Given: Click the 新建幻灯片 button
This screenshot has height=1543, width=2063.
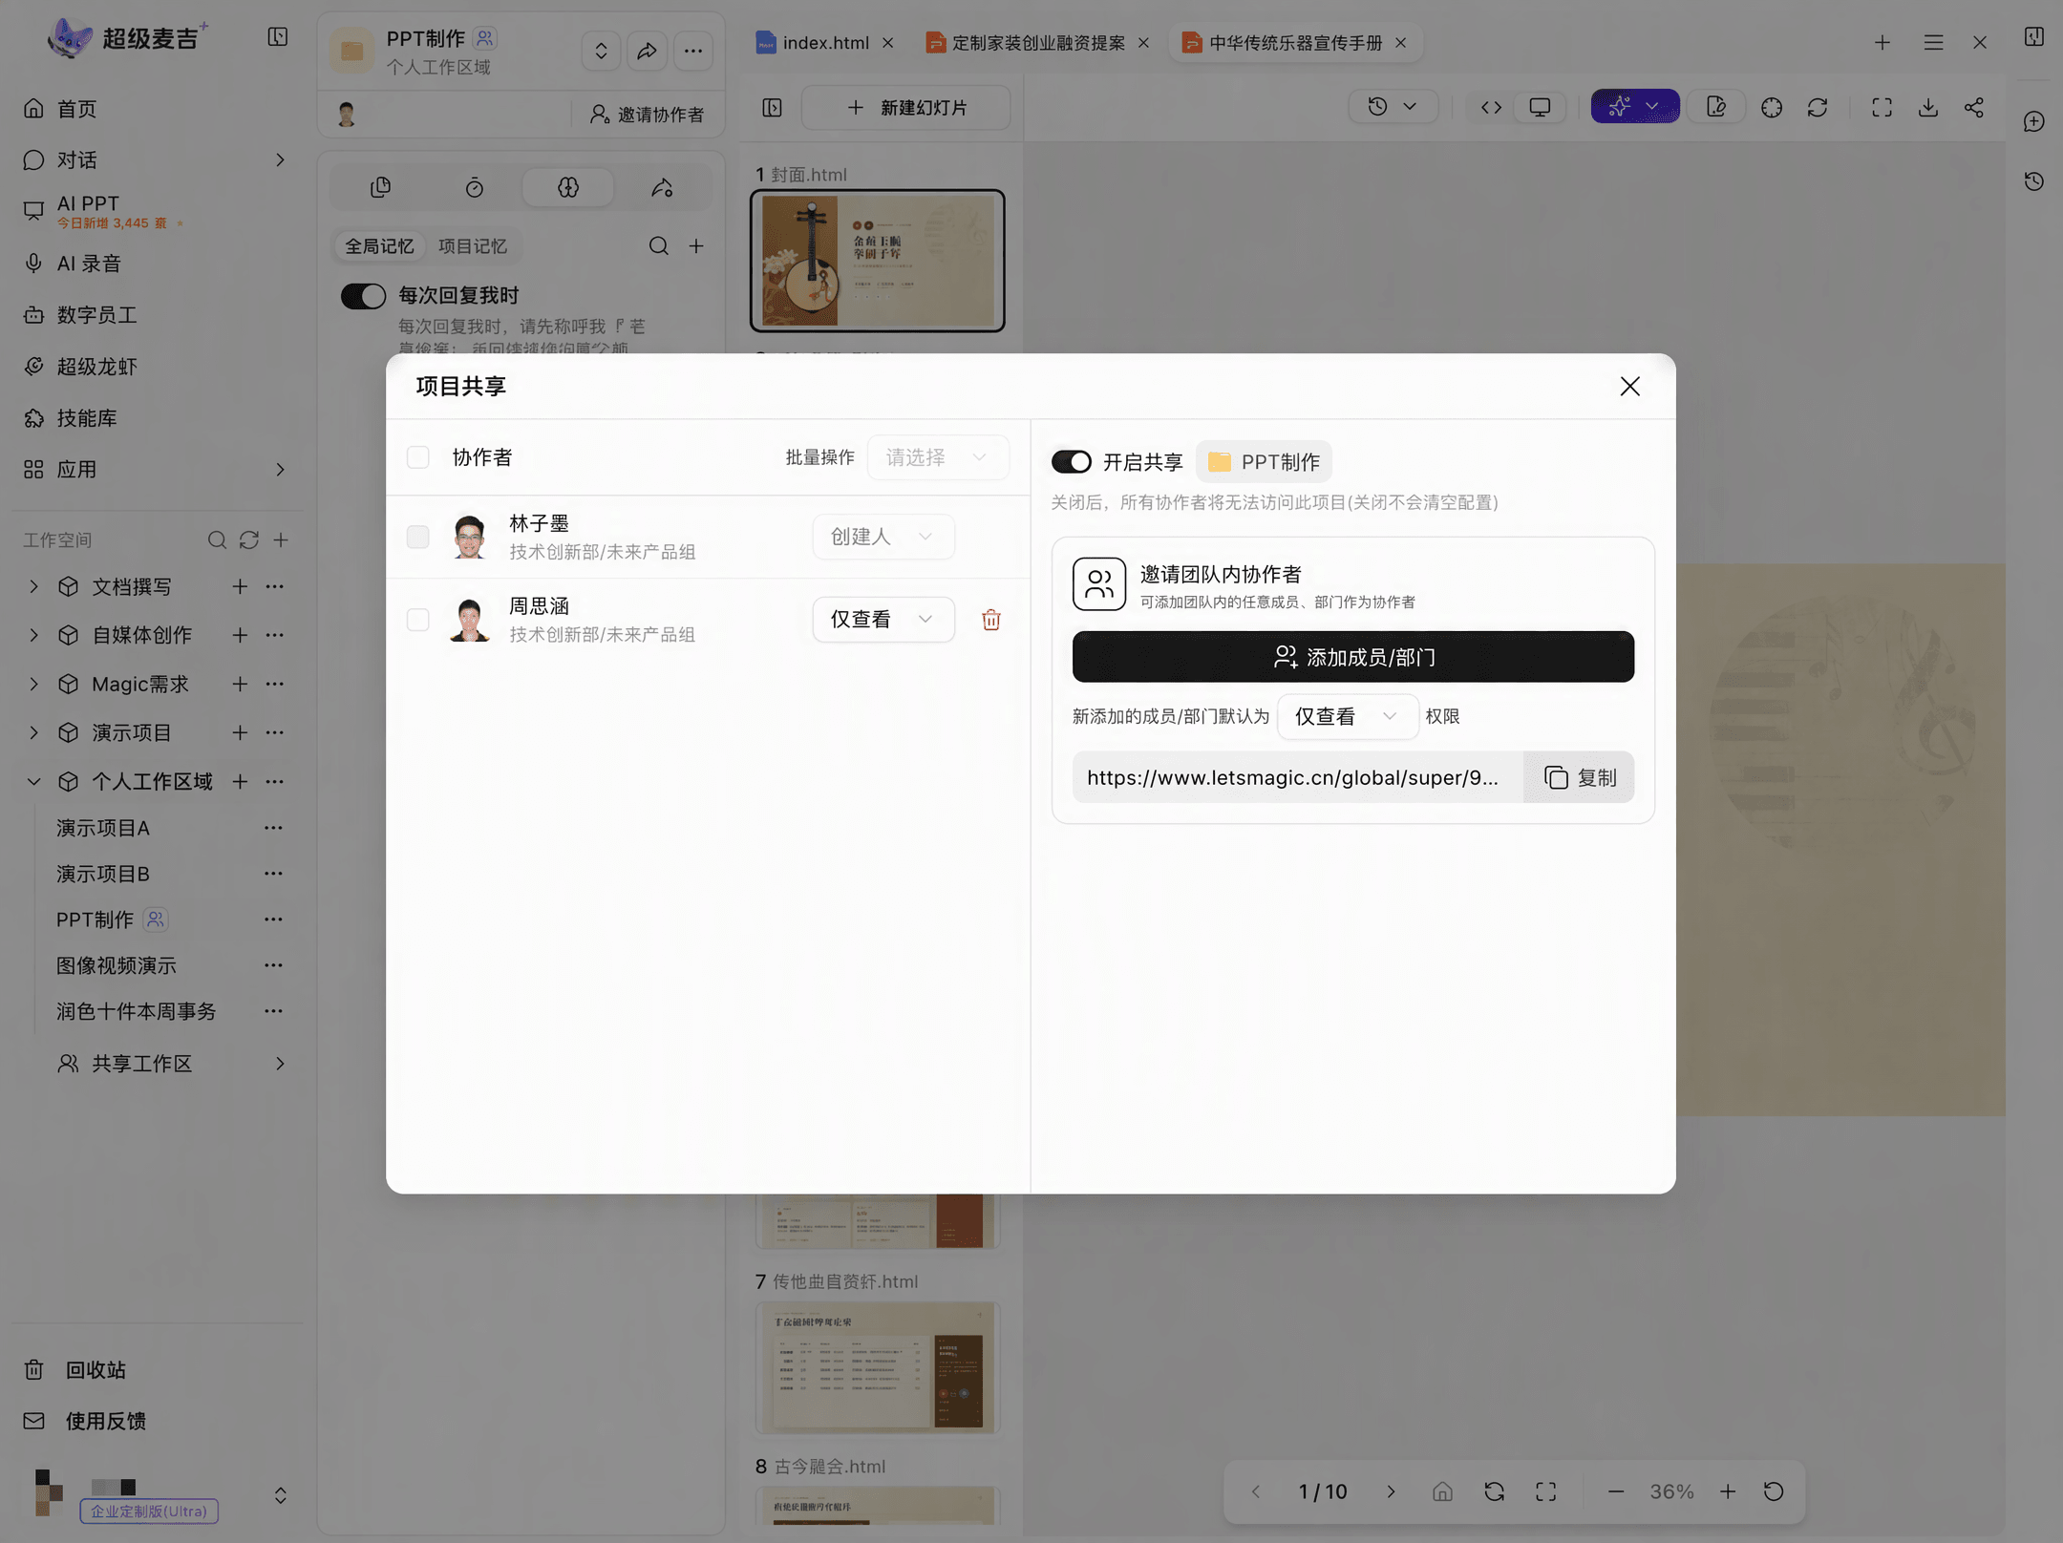Looking at the screenshot, I should (906, 108).
